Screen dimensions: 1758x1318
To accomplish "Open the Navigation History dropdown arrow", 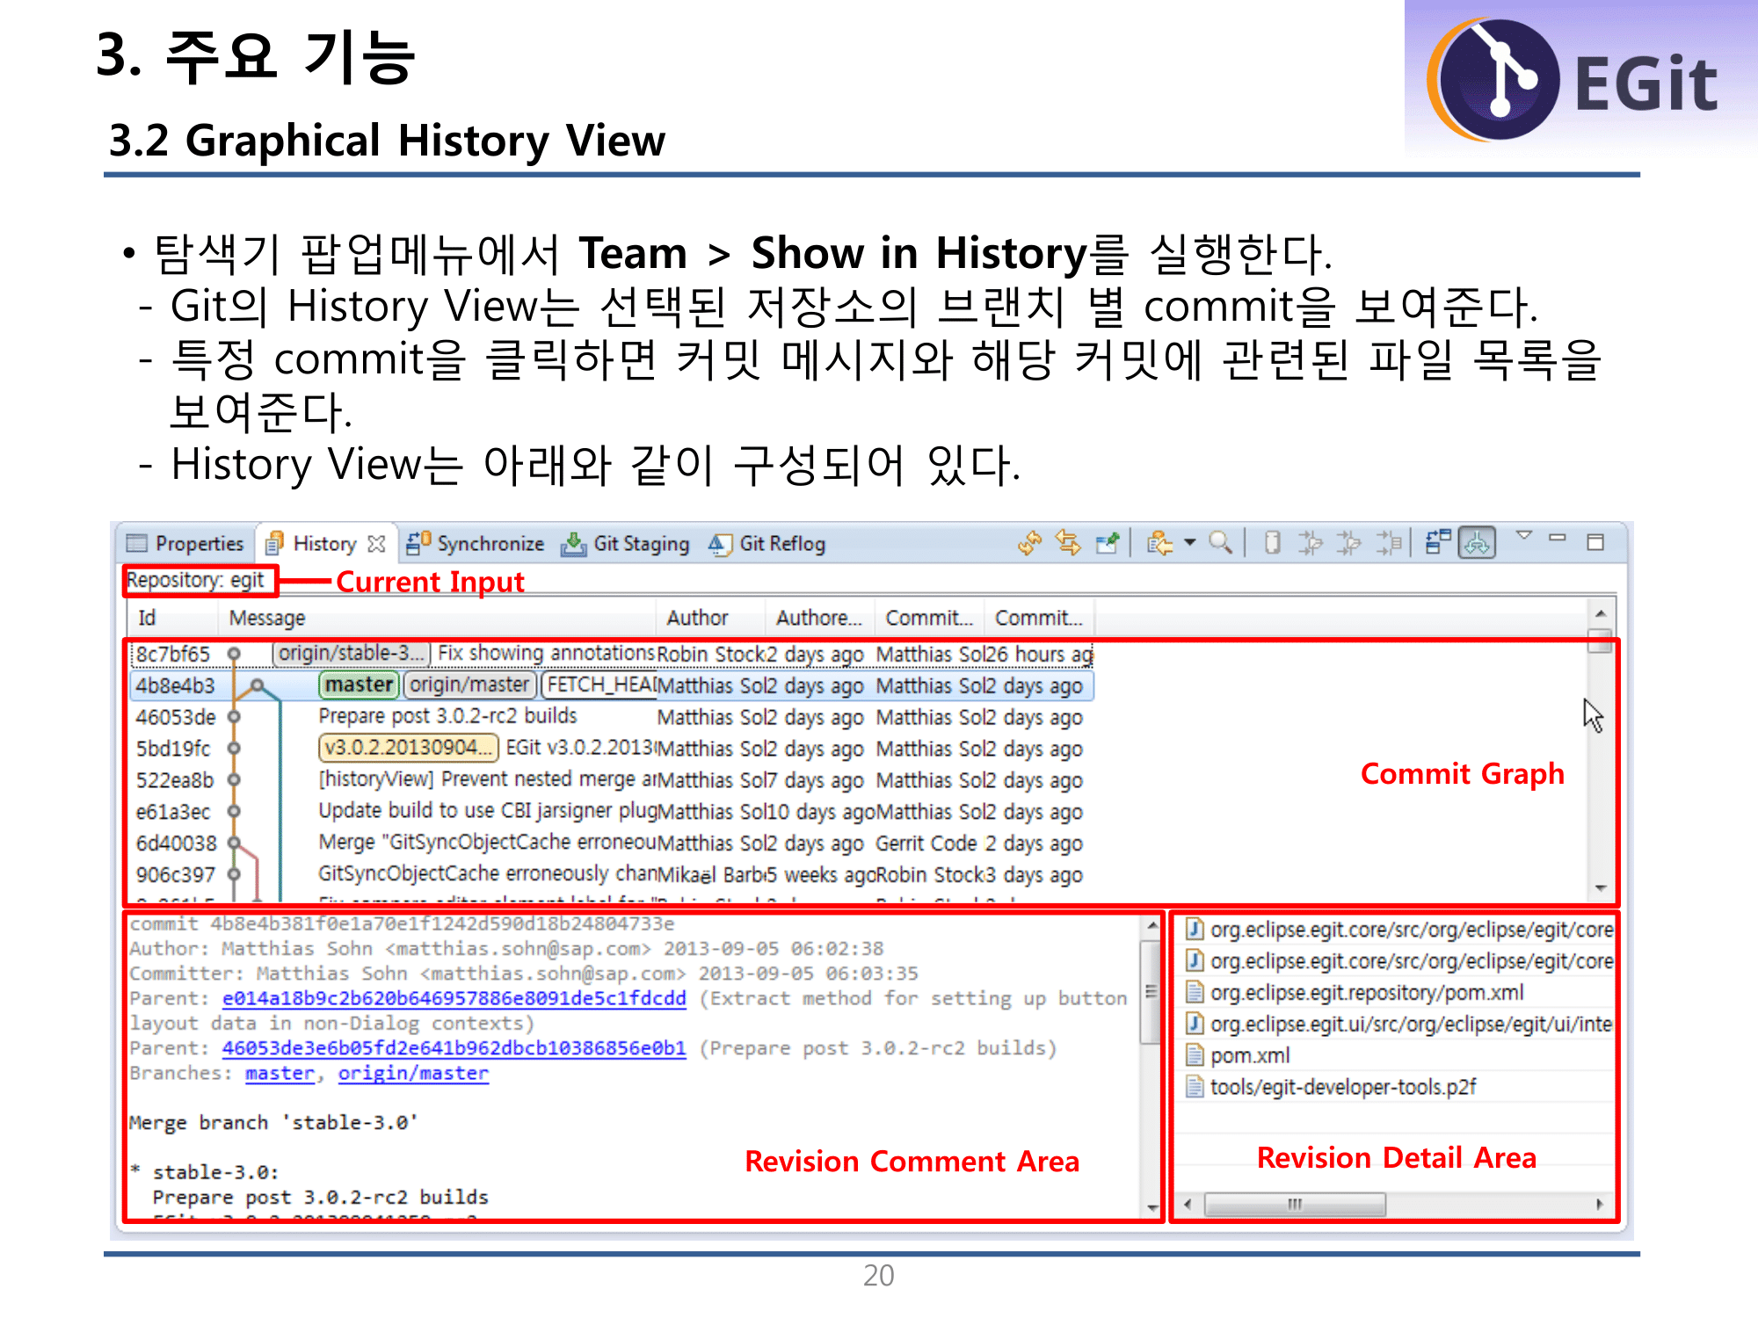I will tap(1189, 543).
